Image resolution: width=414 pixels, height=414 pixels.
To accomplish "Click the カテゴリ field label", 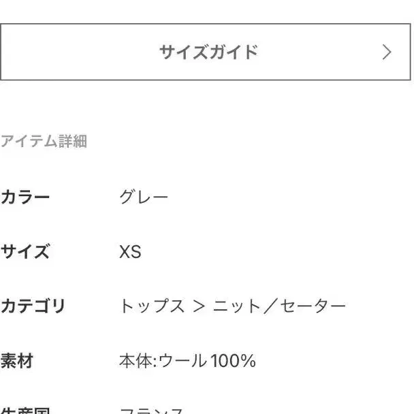I will (33, 306).
